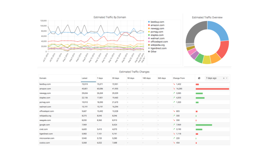Click the red down arrow in amazon.com row
This screenshot has width=267, height=148.
[x=174, y=89]
